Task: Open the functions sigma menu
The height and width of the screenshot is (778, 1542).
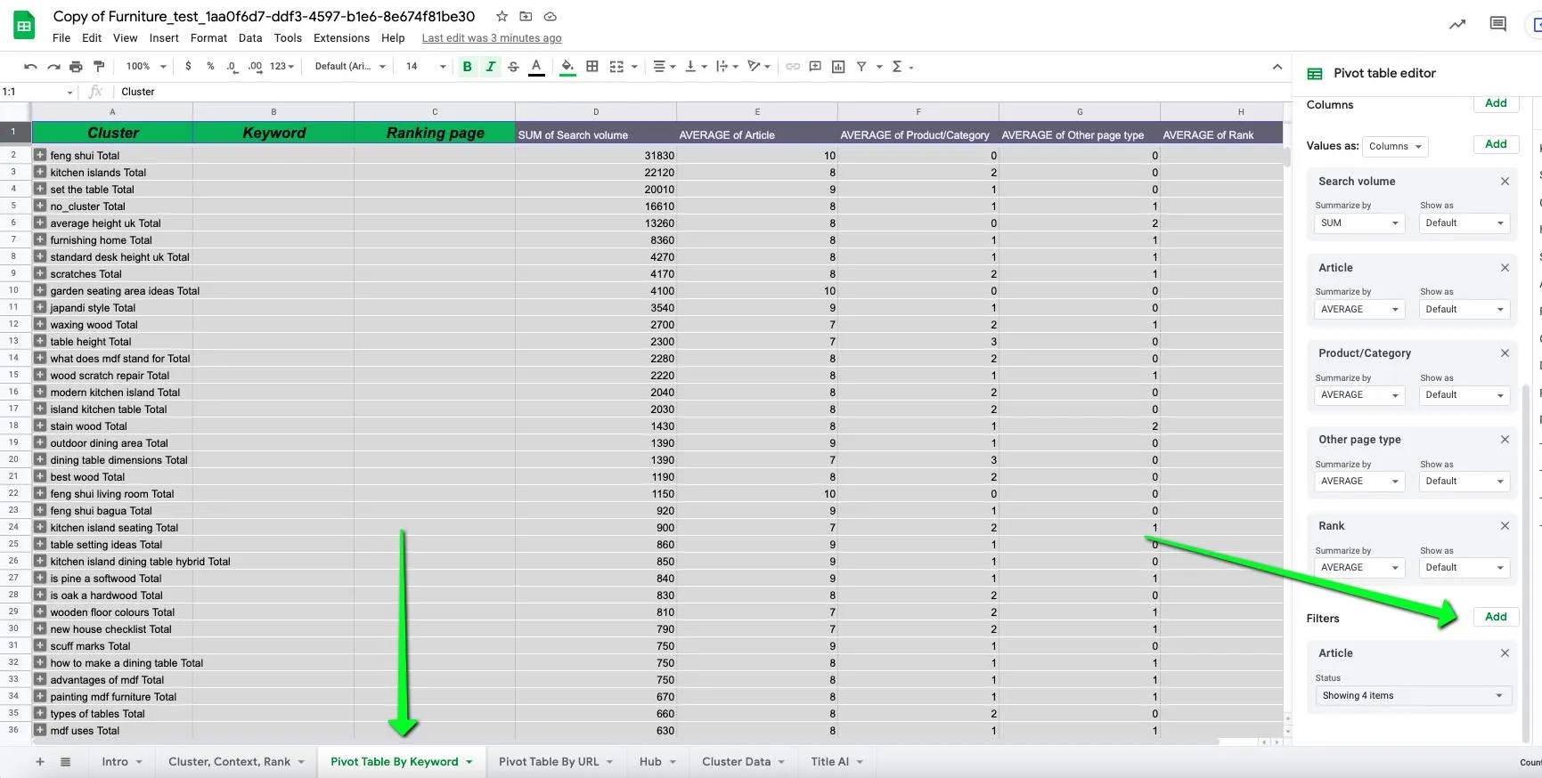Action: tap(897, 67)
